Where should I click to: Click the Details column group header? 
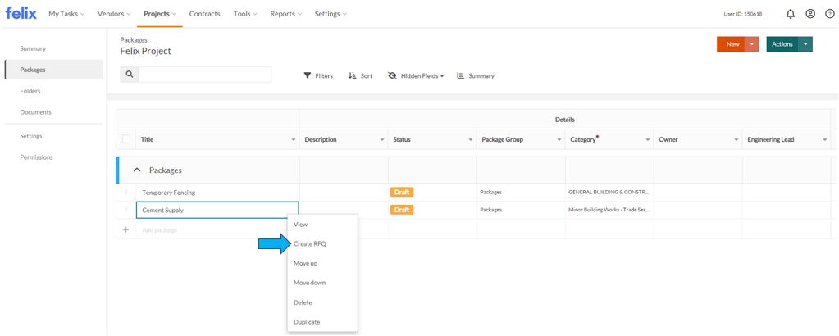(x=564, y=120)
